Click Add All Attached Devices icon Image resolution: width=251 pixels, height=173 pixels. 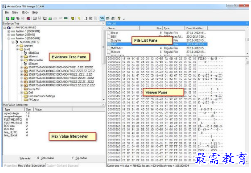pos(13,18)
